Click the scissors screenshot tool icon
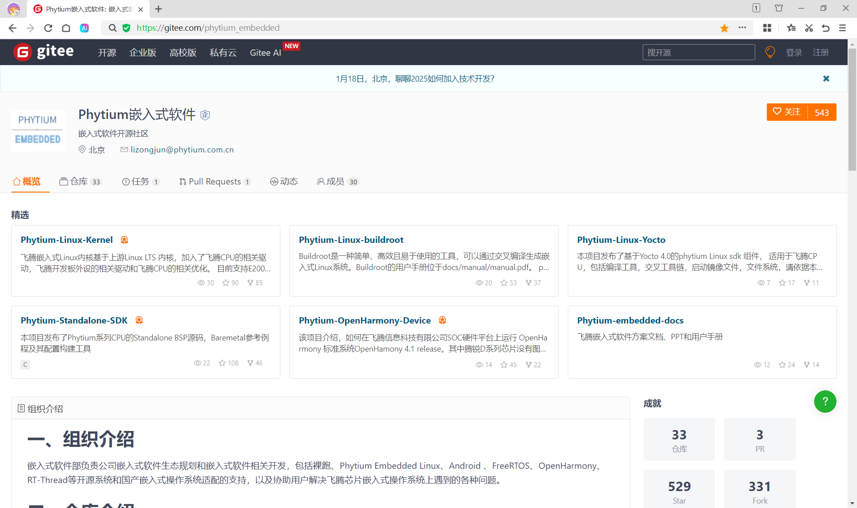The image size is (857, 508). click(x=809, y=28)
